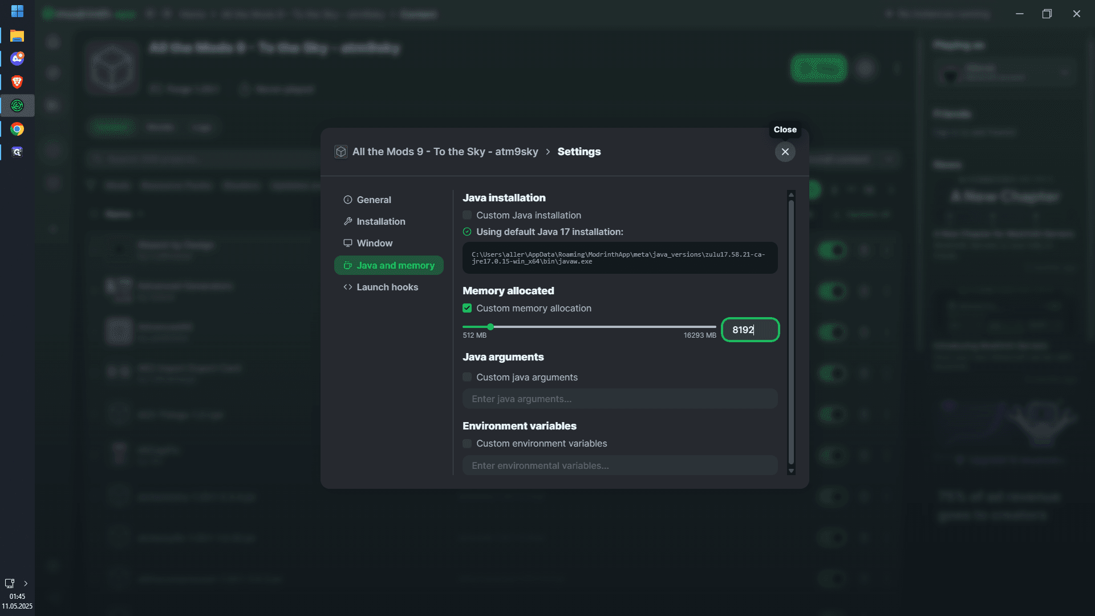Click the settings dialog scrollbar thumb
This screenshot has width=1095, height=616.
point(791,333)
